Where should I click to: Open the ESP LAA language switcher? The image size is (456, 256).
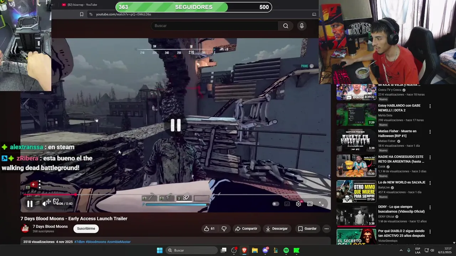point(418,250)
